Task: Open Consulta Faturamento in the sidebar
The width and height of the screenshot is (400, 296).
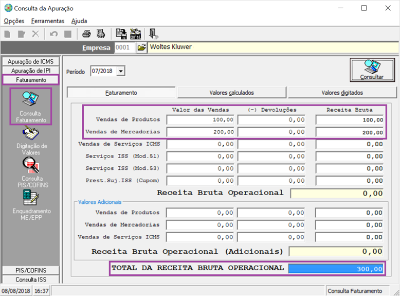Action: pos(30,106)
